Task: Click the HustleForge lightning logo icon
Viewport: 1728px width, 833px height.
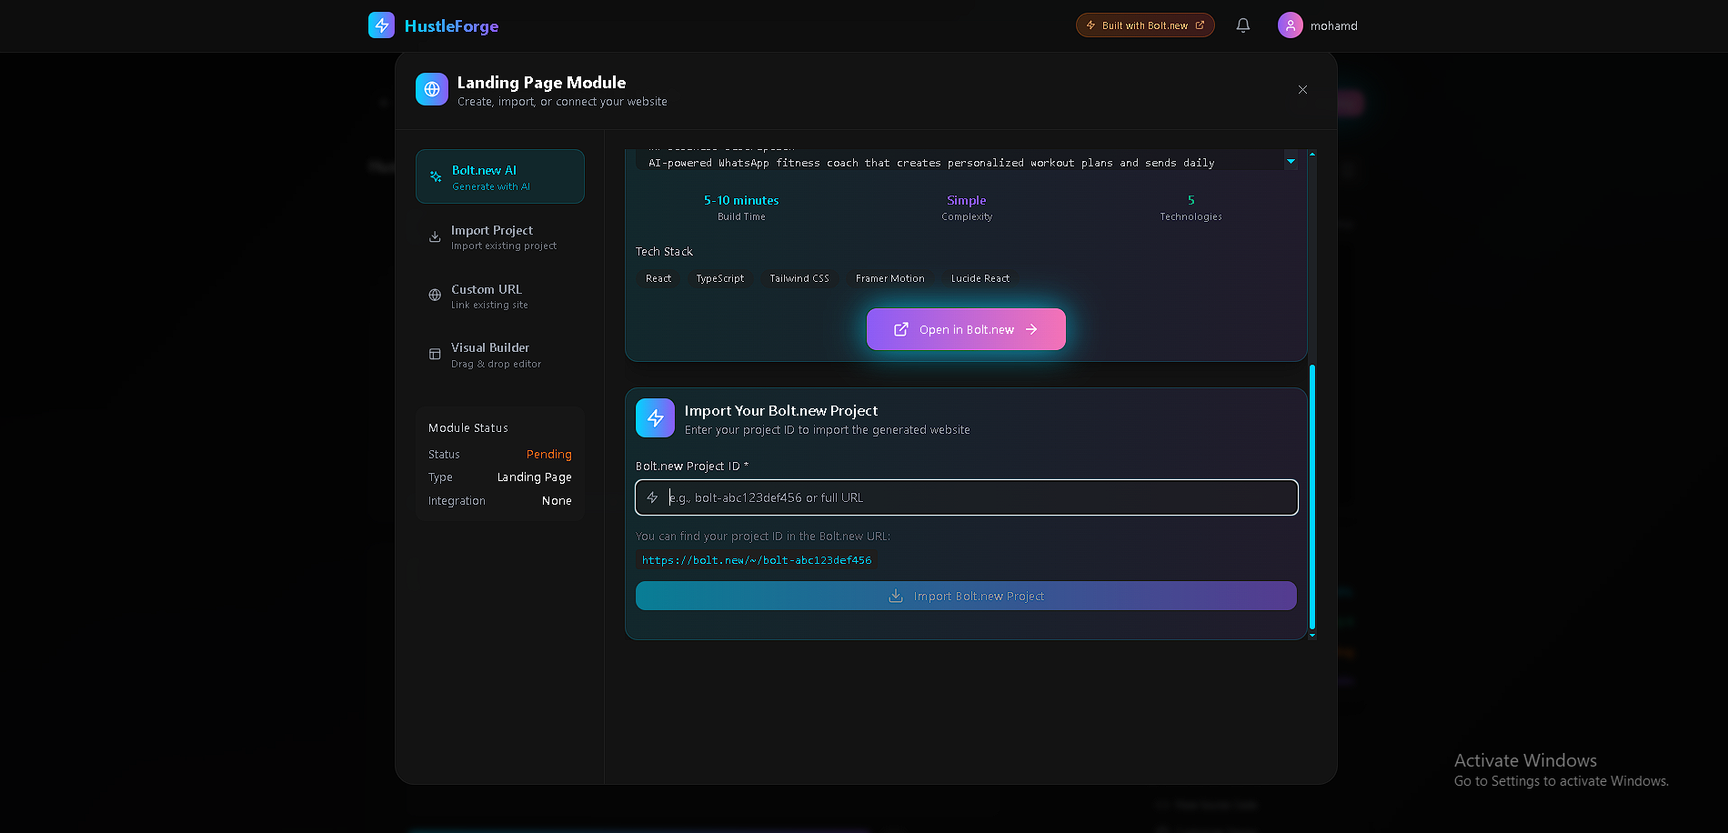Action: [x=381, y=25]
